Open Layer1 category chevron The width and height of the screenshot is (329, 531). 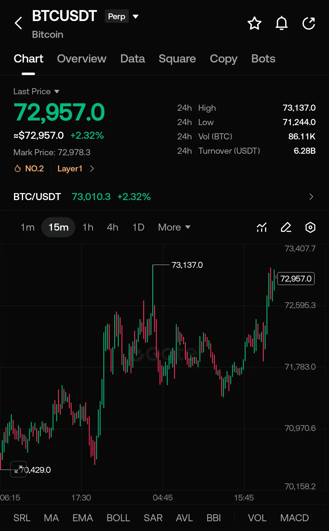[92, 168]
